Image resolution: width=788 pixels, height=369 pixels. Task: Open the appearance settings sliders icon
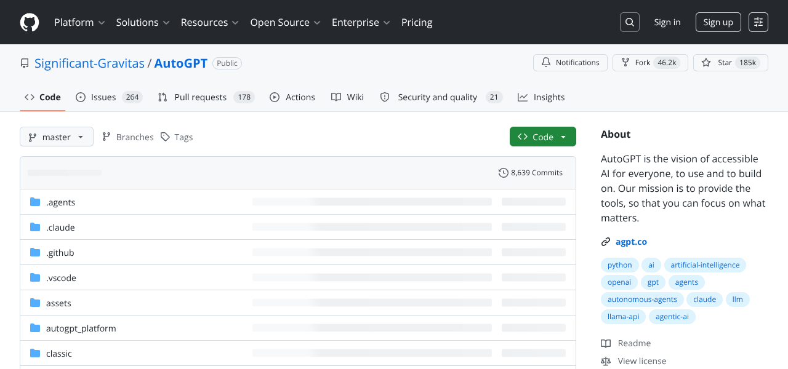pos(758,22)
